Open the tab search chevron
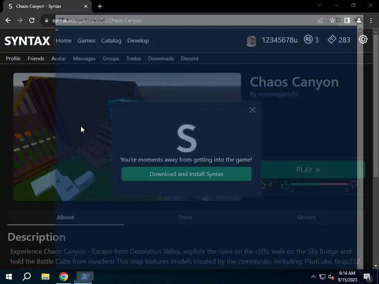This screenshot has width=379, height=284. pyautogui.click(x=319, y=5)
